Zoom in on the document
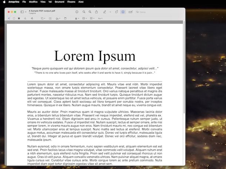This screenshot has width=226, height=169. pyautogui.click(x=90, y=12)
